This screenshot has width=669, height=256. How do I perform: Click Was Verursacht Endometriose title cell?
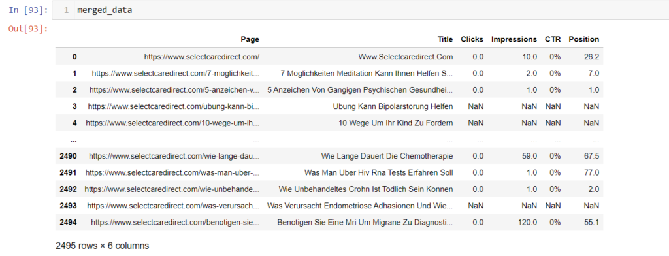pos(360,206)
